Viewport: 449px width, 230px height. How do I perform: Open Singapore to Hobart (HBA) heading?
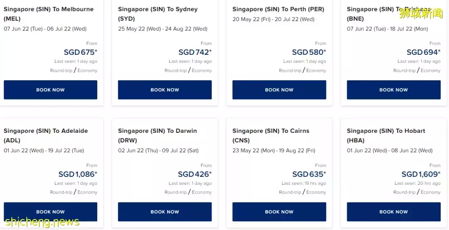coord(386,135)
